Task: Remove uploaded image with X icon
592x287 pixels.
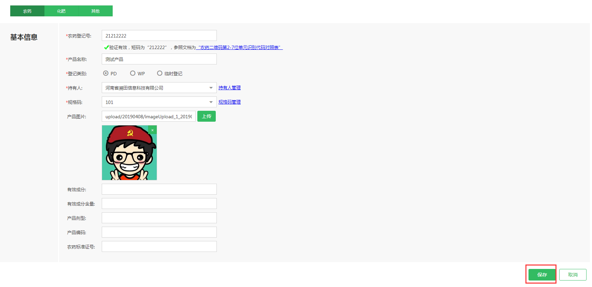Action: 153,130
